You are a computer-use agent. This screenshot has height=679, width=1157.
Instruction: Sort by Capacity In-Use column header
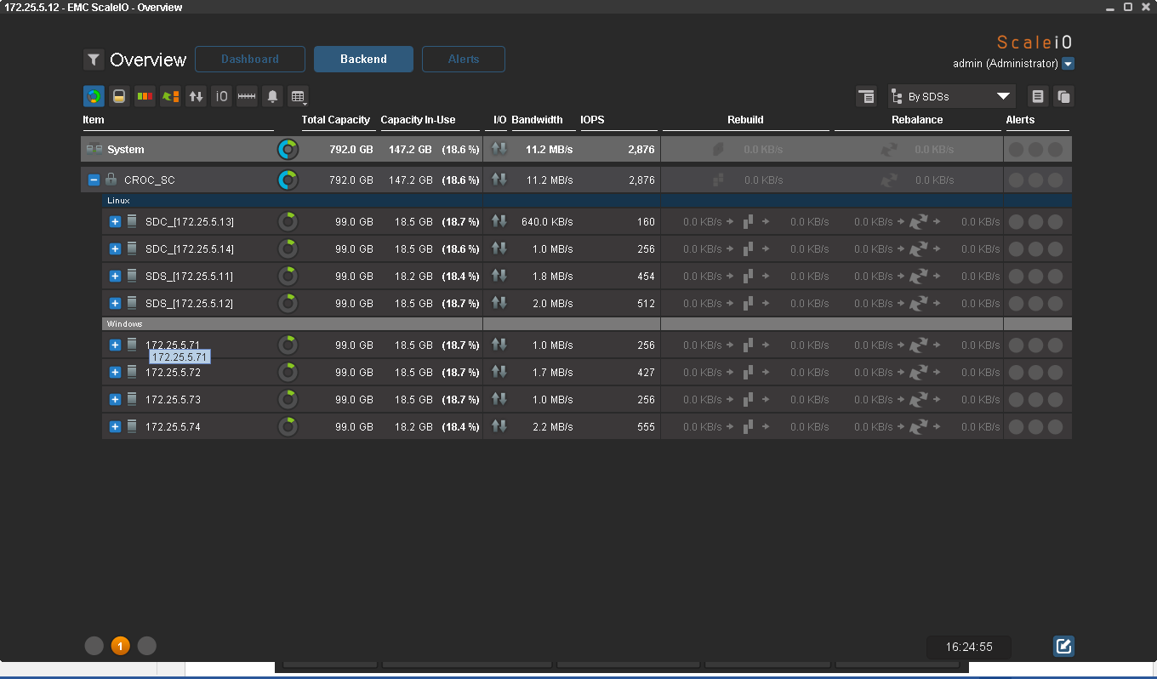418,120
